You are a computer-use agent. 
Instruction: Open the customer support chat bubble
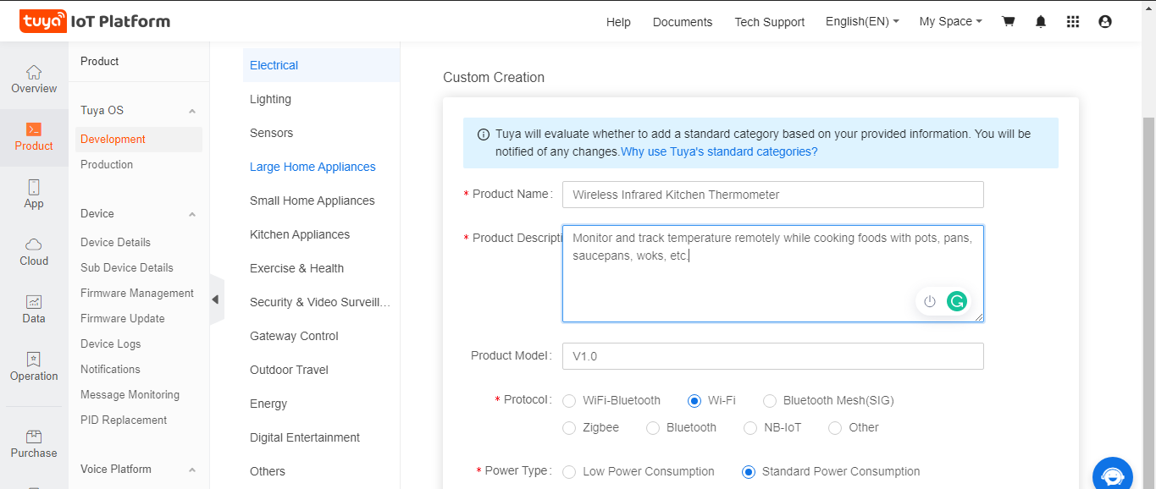[x=1112, y=475]
